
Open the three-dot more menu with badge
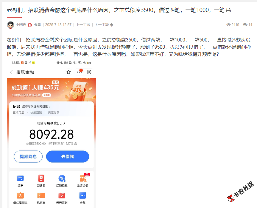pos(80,72)
